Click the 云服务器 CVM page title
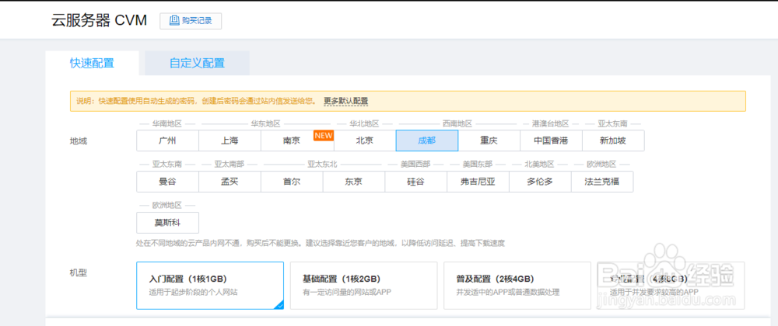Screen dimensions: 778x326 100,20
